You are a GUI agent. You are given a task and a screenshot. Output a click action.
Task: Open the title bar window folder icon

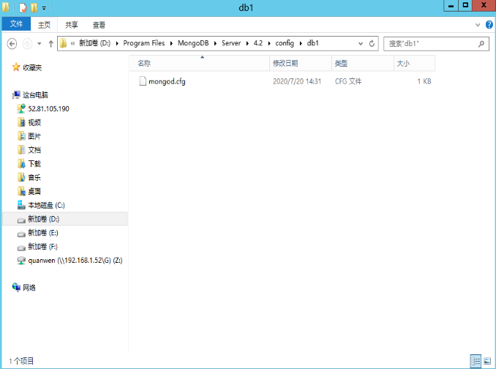click(x=6, y=7)
